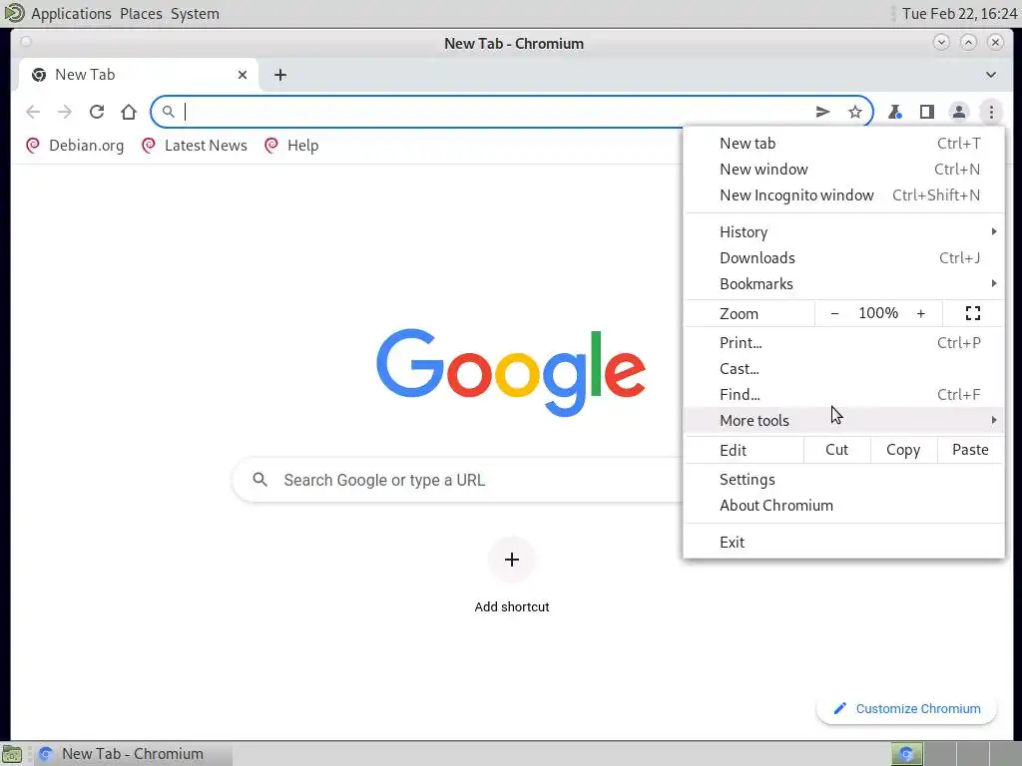Click Customize Chromium button
The height and width of the screenshot is (766, 1022).
click(x=906, y=709)
